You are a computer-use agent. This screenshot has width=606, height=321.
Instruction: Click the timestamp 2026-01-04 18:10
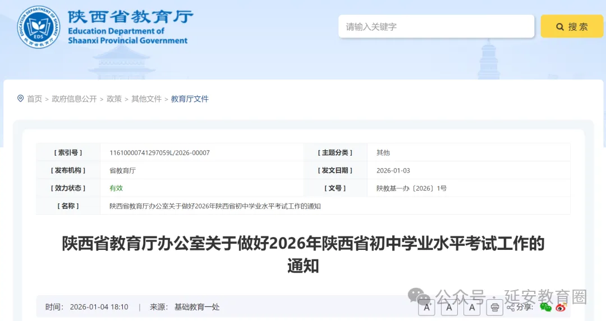coord(99,307)
